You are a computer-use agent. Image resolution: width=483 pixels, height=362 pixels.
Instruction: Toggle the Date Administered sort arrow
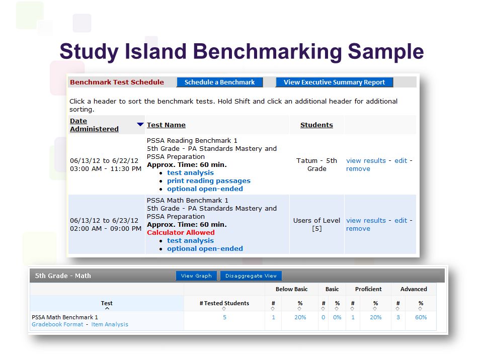140,124
